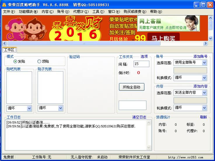Select the 顶贴 radio button

coord(39,62)
